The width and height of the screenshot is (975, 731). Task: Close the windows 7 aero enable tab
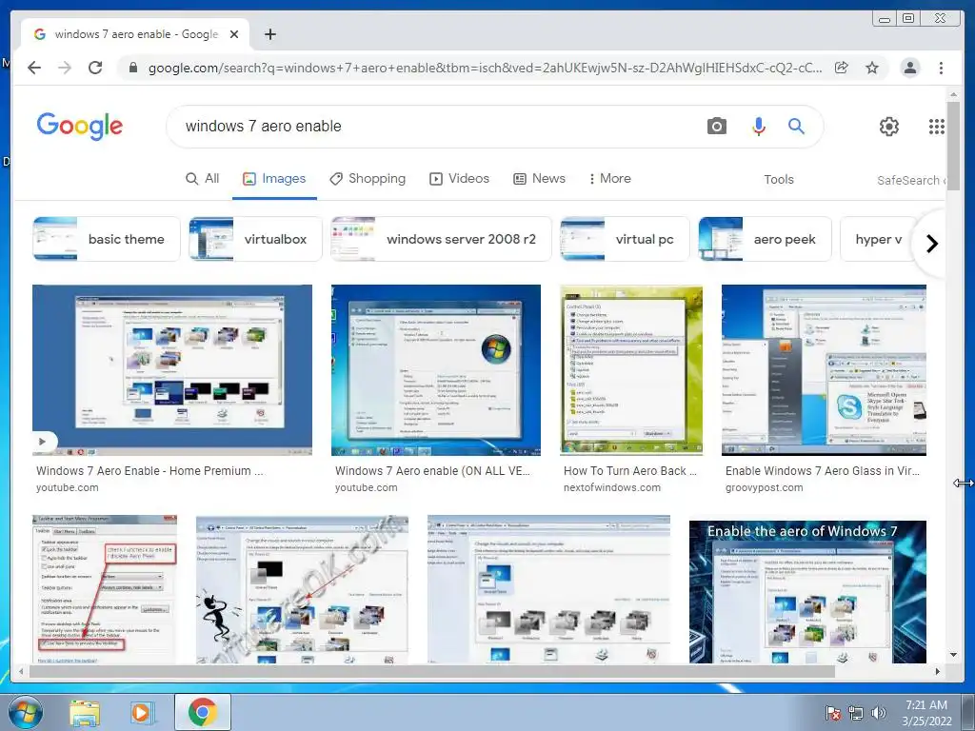click(x=234, y=34)
